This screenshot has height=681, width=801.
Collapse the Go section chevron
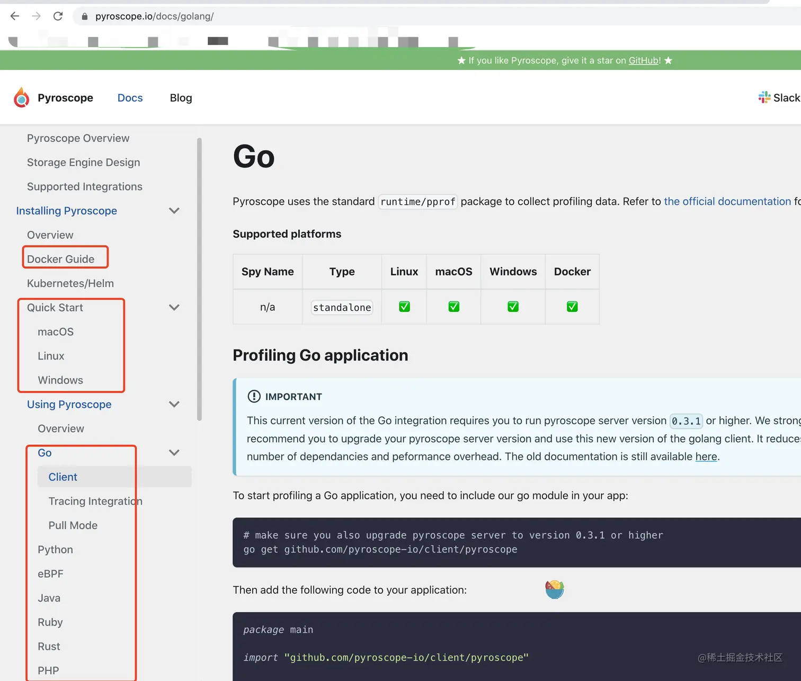coord(174,453)
